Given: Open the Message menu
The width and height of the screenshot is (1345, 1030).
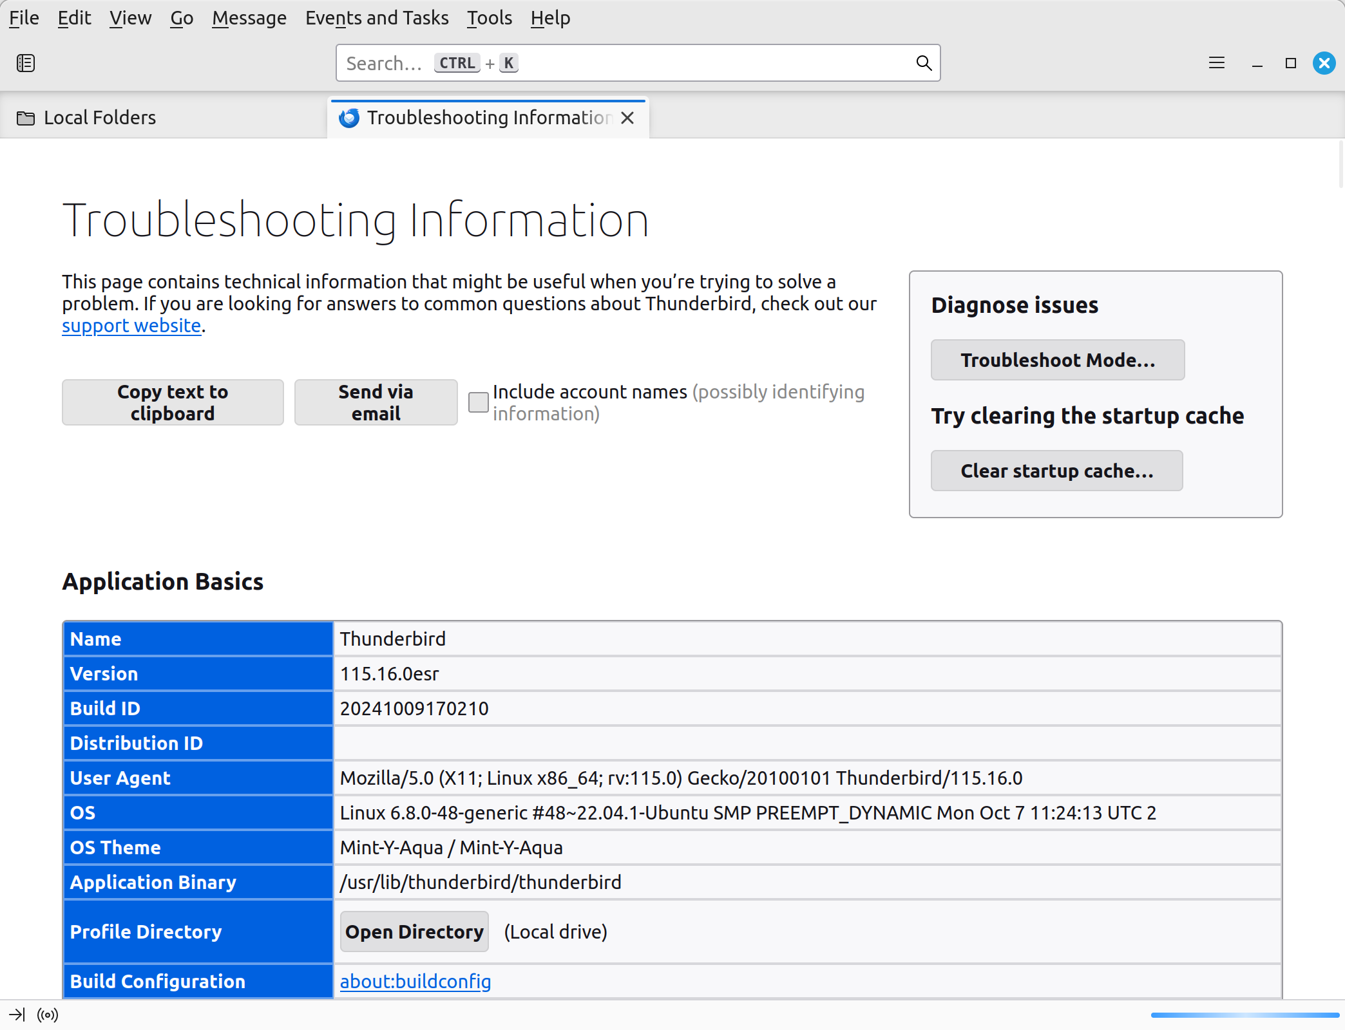Looking at the screenshot, I should (x=249, y=18).
